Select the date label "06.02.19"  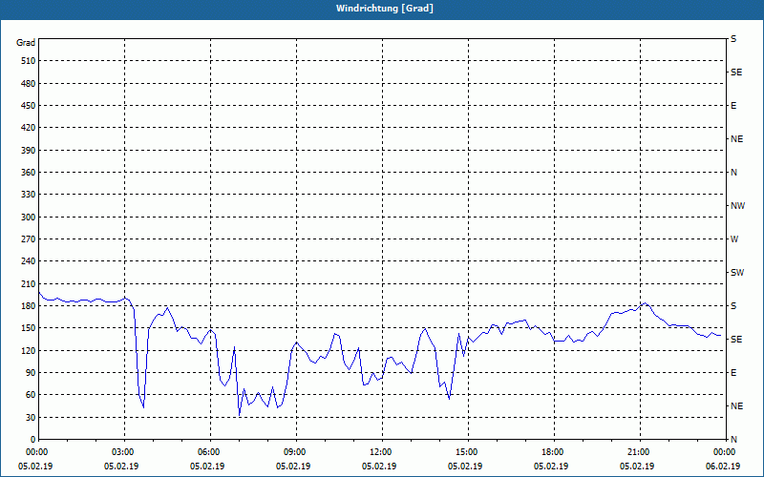click(723, 467)
